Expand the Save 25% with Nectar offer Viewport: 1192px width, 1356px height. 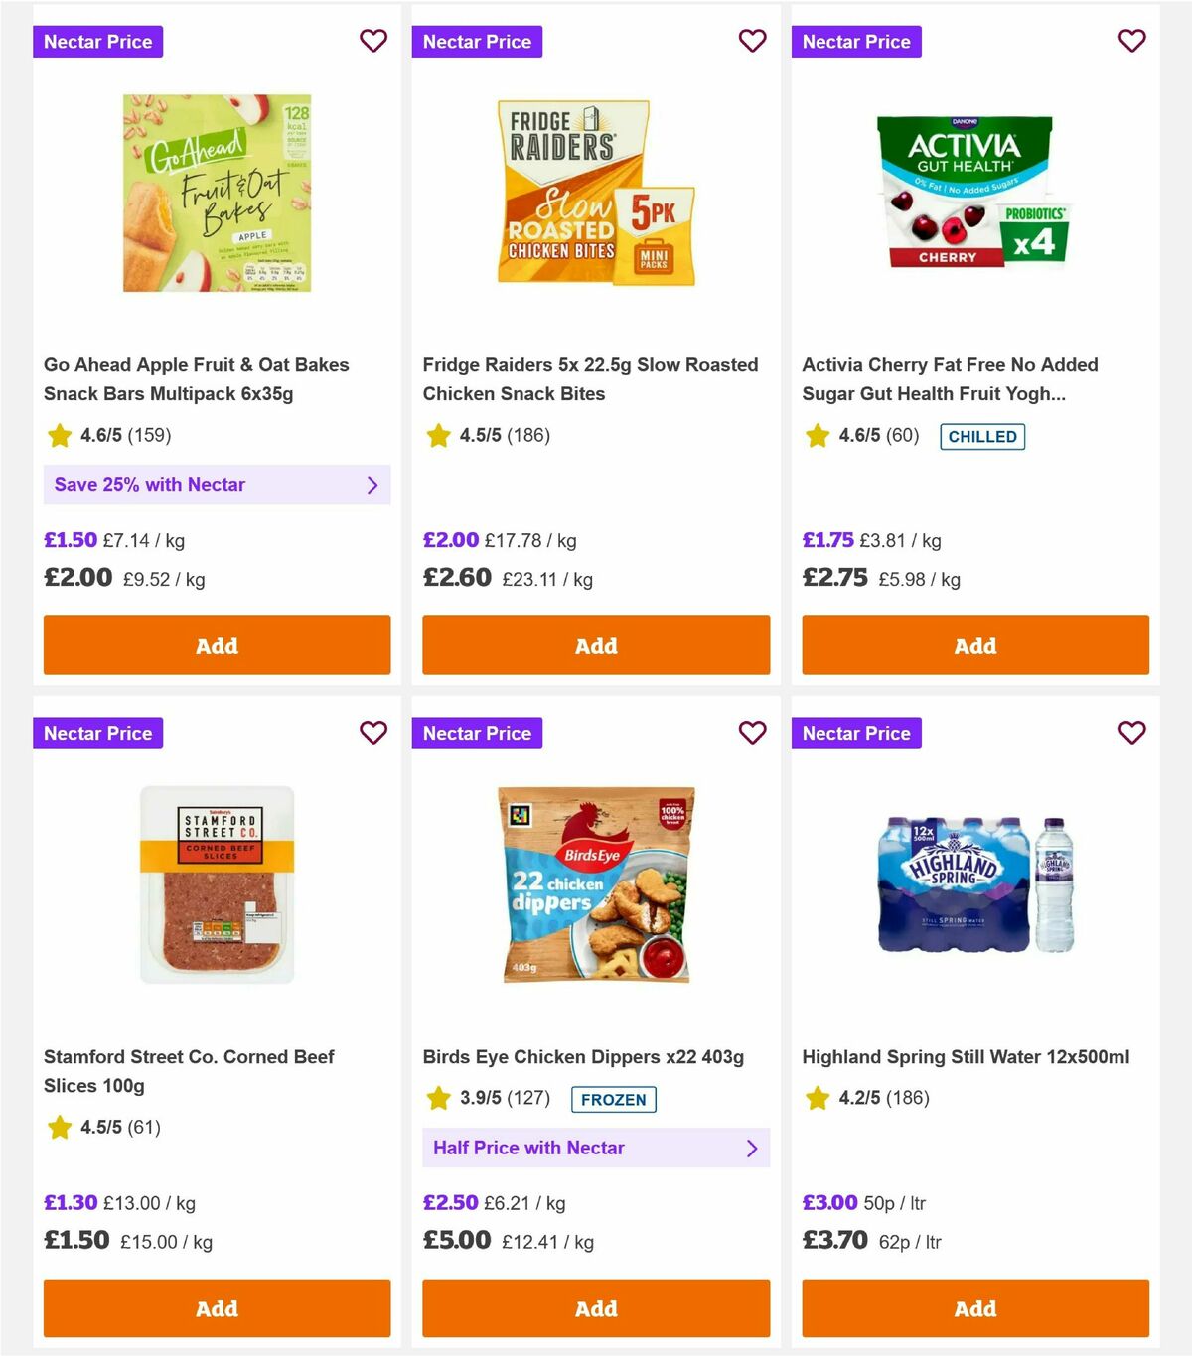(x=217, y=484)
